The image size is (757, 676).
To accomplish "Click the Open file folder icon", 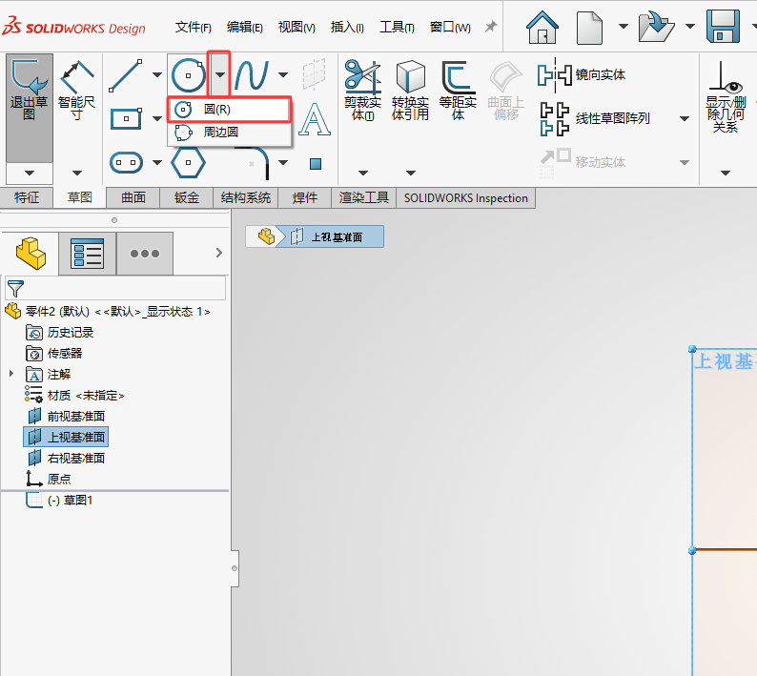I will click(656, 27).
